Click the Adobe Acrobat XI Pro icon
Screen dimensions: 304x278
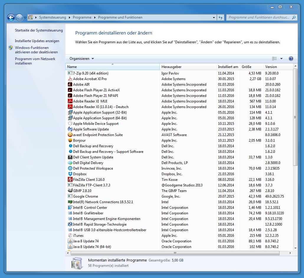click(x=70, y=79)
